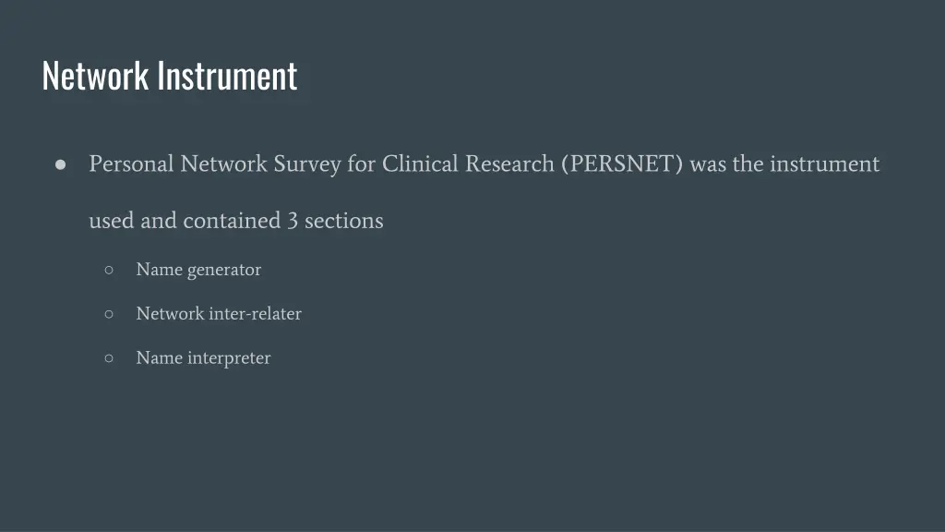Click the word "instrument" ending the first line
This screenshot has width=945, height=532.
click(x=824, y=164)
